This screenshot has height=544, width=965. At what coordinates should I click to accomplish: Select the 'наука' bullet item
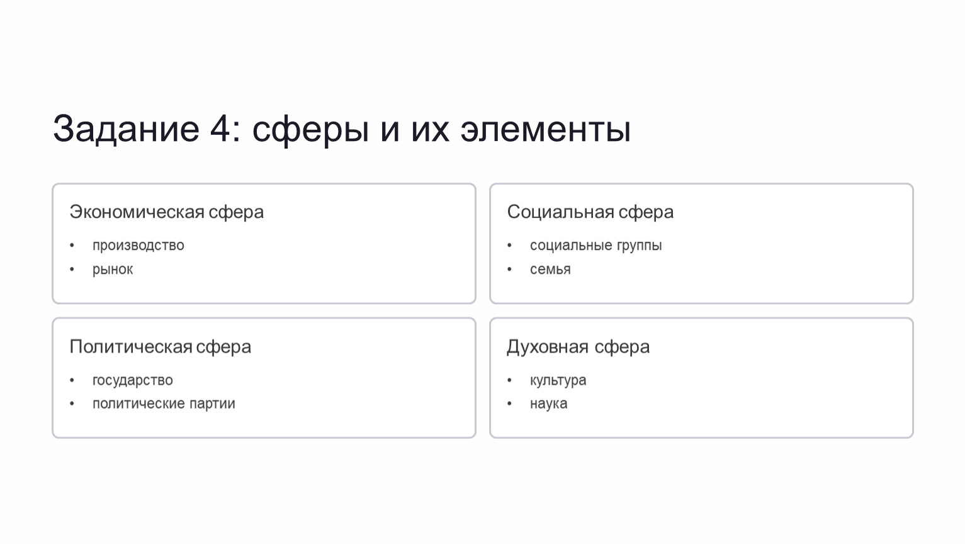point(549,404)
